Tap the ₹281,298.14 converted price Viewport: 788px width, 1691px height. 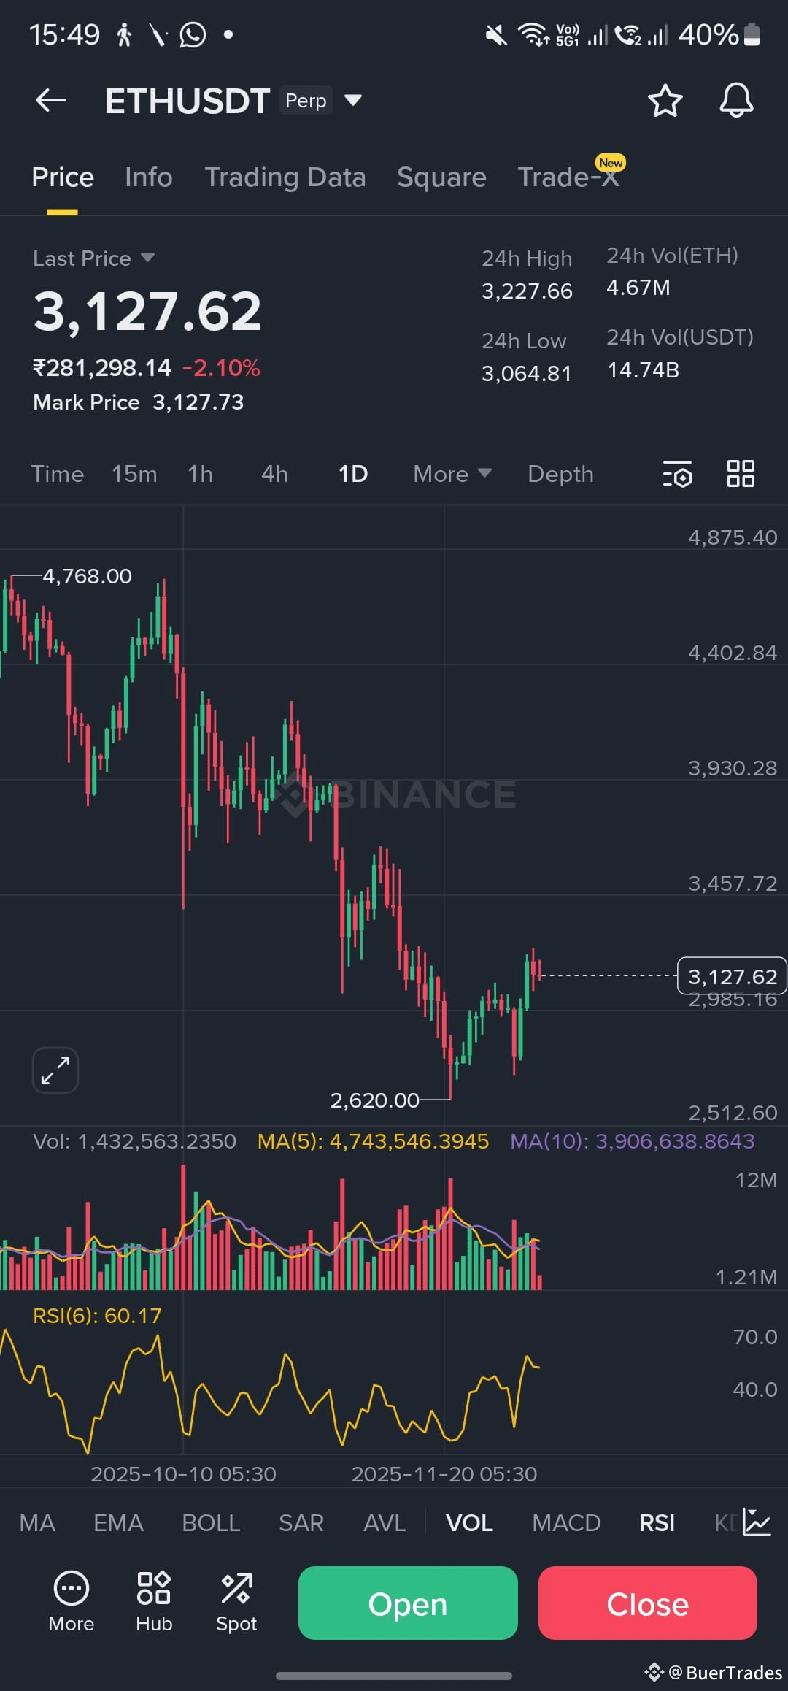point(102,368)
